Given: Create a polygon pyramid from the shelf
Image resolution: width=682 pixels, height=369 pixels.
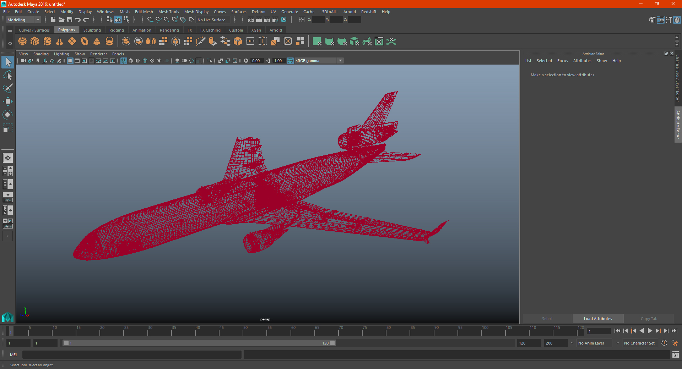Looking at the screenshot, I should click(97, 42).
